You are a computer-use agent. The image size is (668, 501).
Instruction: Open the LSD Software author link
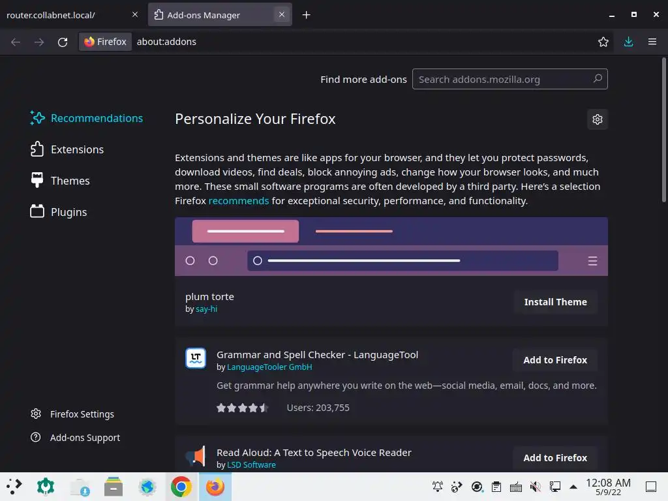pyautogui.click(x=251, y=465)
